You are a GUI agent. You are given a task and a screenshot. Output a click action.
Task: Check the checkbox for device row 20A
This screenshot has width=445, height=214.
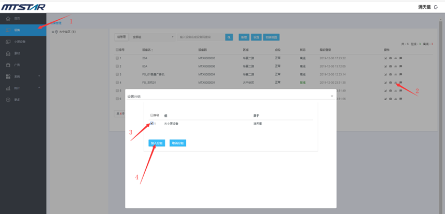click(x=118, y=58)
